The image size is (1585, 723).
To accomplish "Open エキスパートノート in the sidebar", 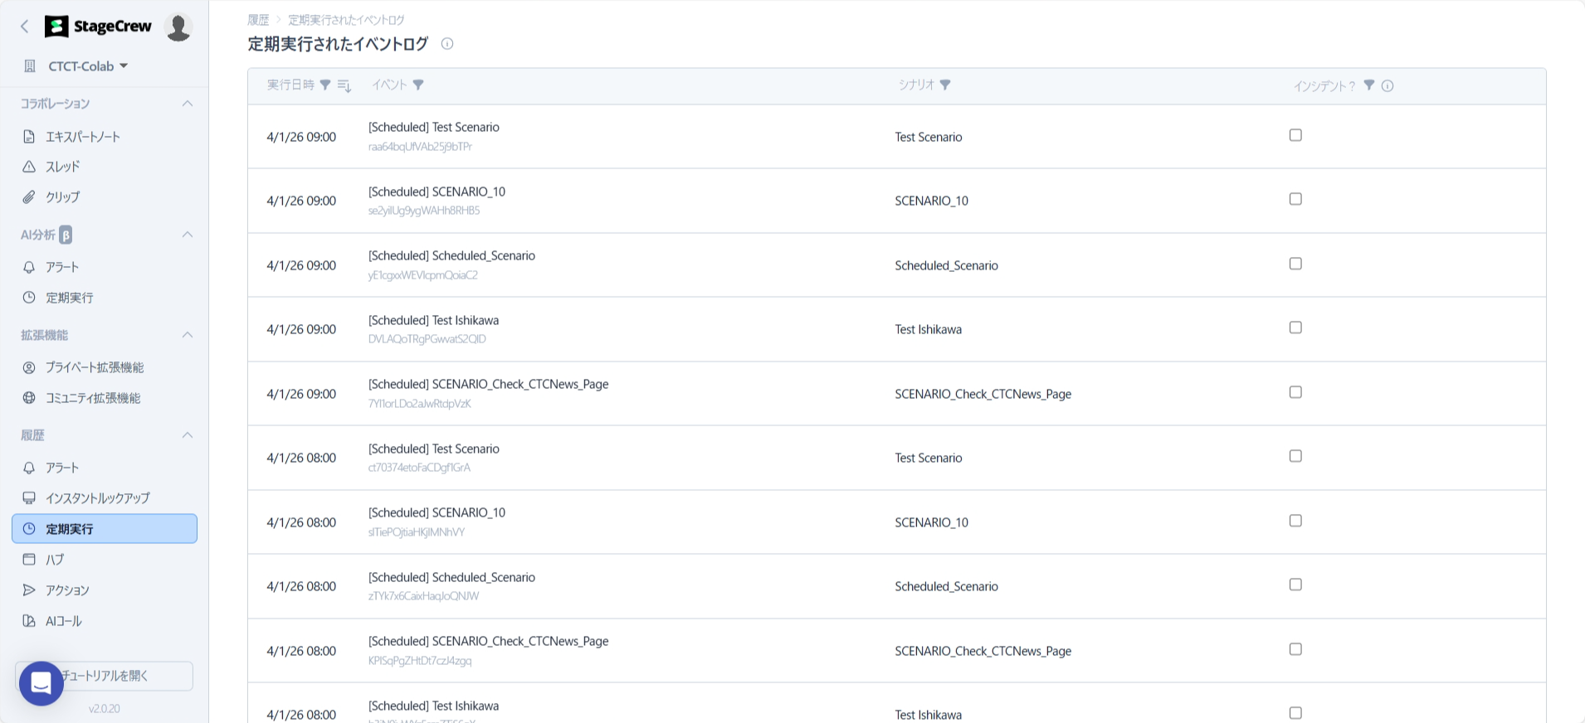I will 83,137.
